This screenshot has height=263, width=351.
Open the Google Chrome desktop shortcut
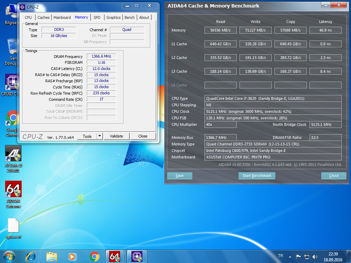tap(11, 123)
